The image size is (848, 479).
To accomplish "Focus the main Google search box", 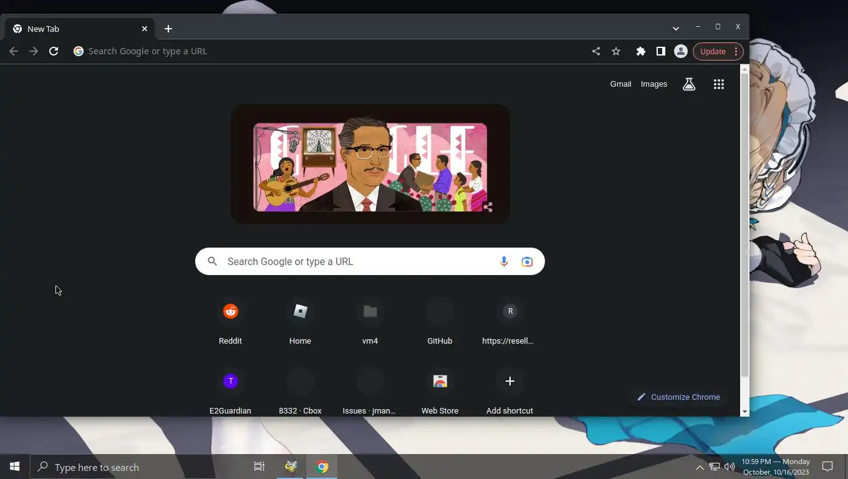I will [x=370, y=261].
